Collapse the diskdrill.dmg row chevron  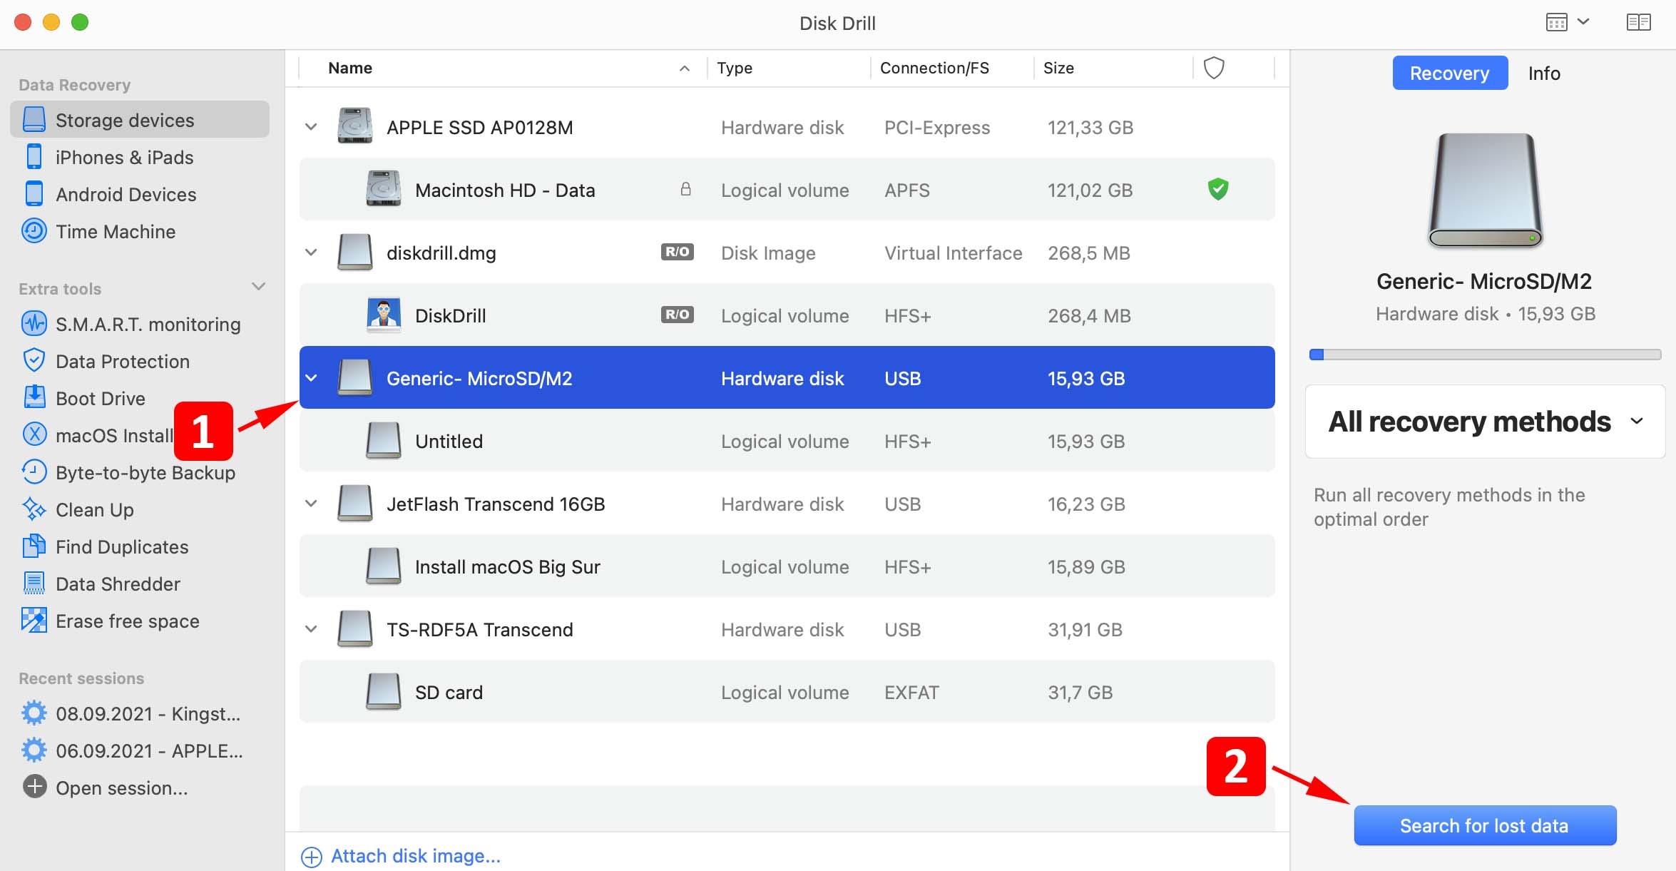point(311,253)
